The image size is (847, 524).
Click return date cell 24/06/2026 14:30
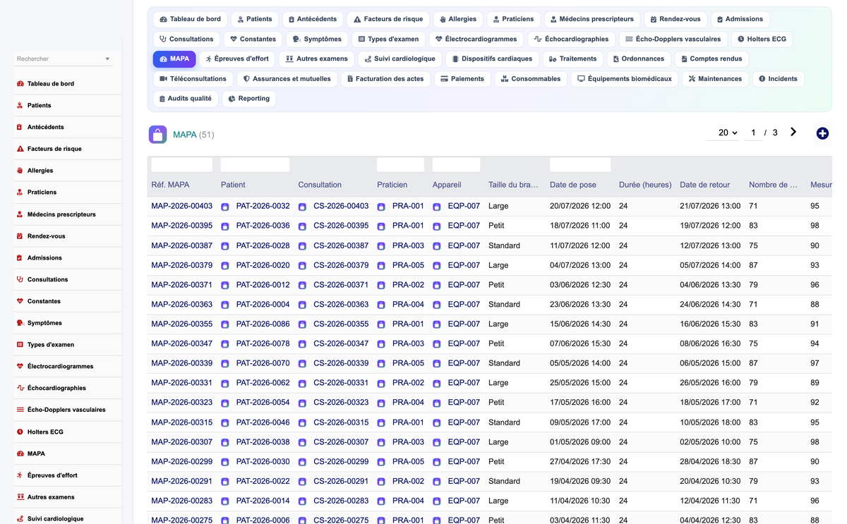click(710, 305)
